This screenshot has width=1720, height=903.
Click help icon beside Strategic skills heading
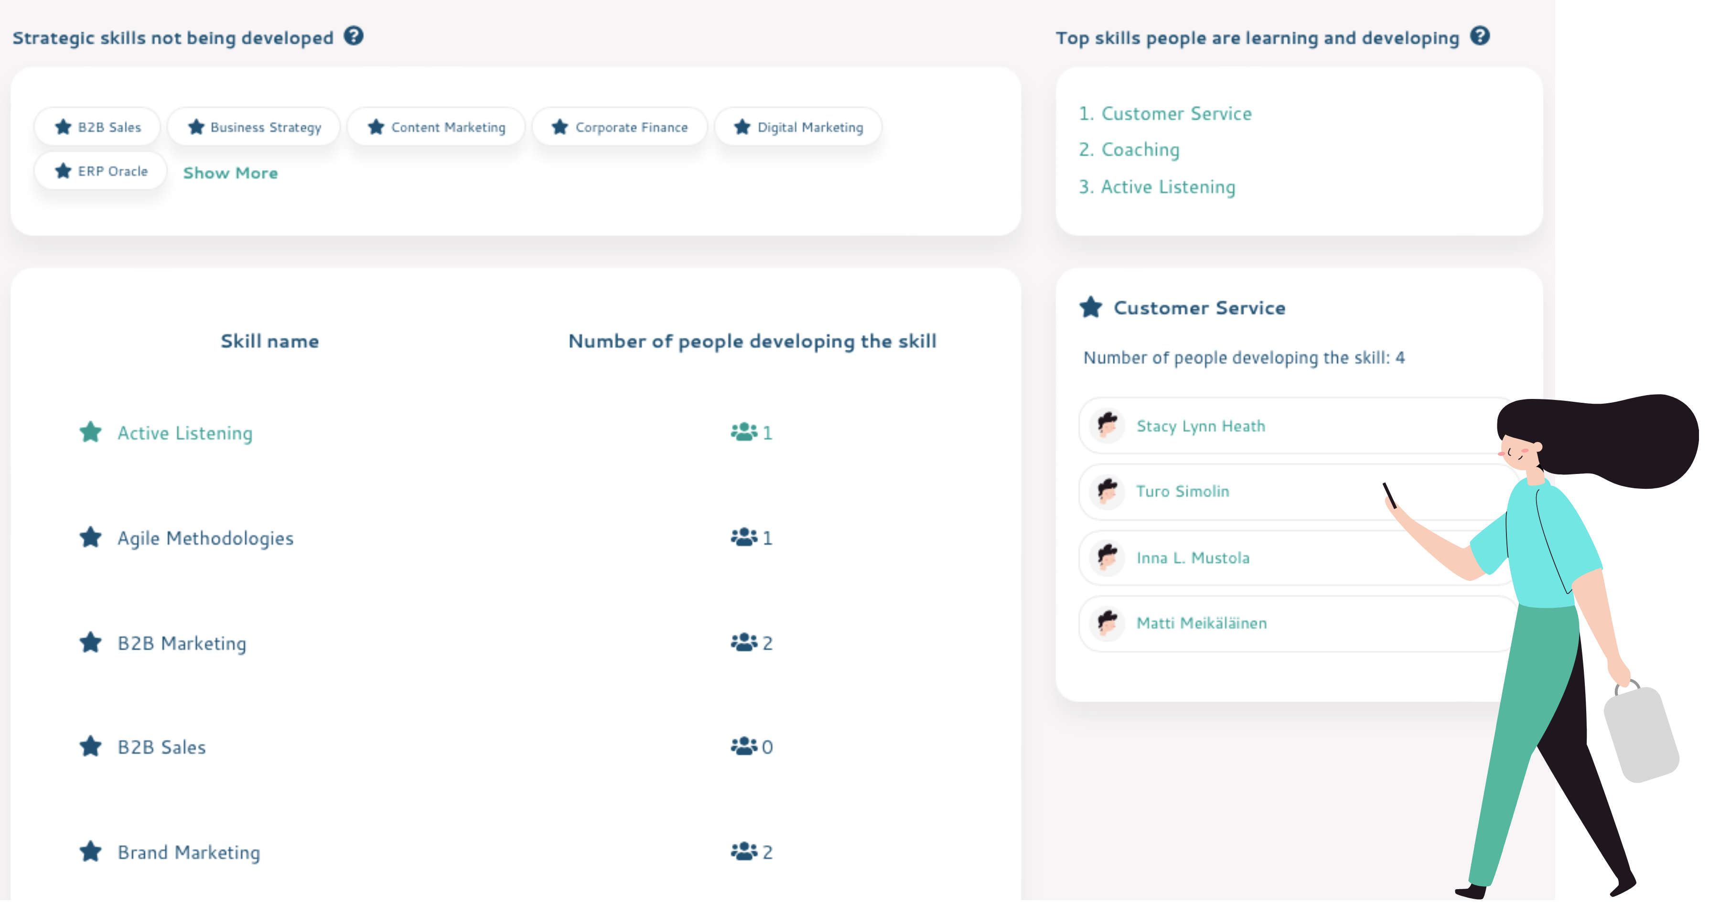click(x=353, y=36)
